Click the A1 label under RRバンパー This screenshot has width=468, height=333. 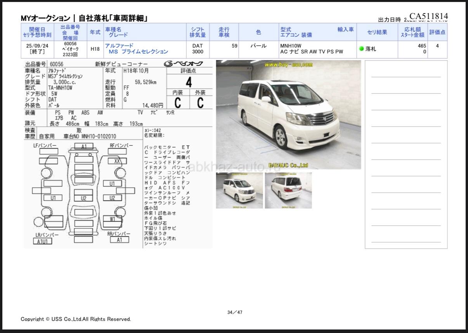pos(120,240)
